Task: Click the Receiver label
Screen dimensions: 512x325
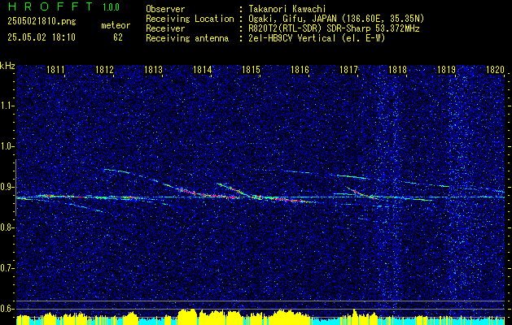Action: (x=165, y=28)
